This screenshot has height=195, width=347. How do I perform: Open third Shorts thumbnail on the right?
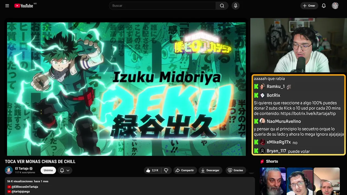[x=326, y=181]
